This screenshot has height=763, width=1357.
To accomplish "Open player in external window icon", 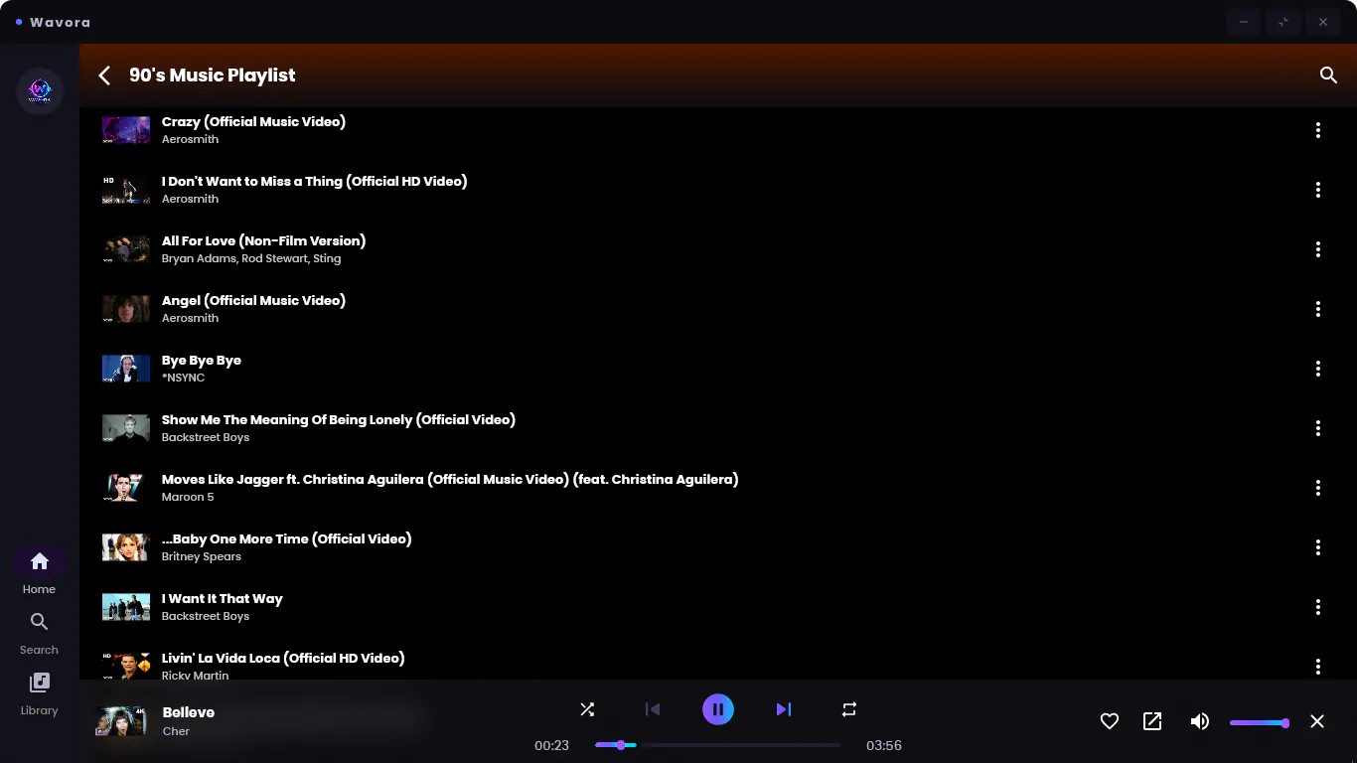I will tap(1152, 721).
